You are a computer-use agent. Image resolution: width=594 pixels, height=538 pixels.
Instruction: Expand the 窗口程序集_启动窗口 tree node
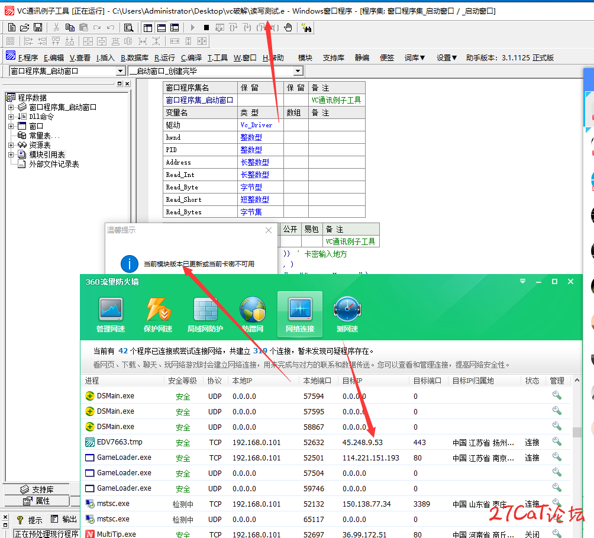pyautogui.click(x=11, y=107)
